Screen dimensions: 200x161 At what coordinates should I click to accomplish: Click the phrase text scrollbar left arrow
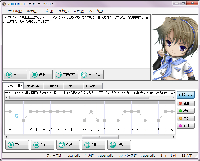tap(7, 98)
